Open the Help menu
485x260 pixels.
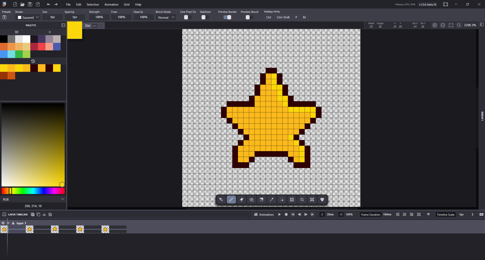(x=138, y=4)
